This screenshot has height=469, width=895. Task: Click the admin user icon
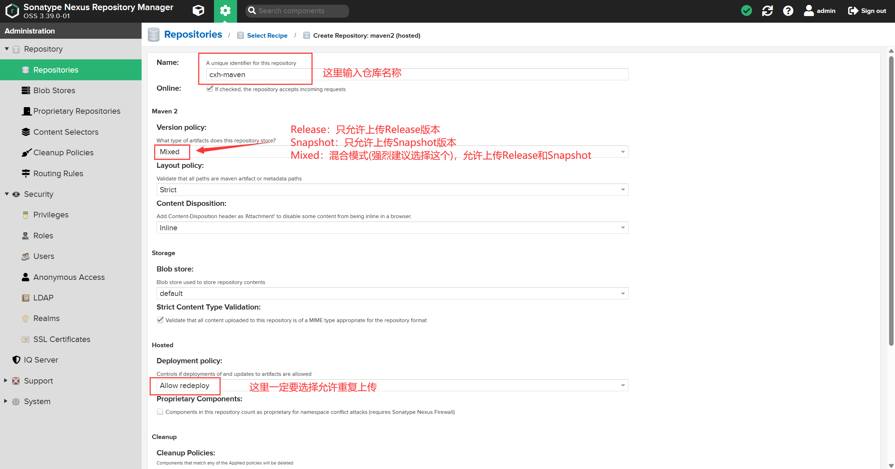809,11
